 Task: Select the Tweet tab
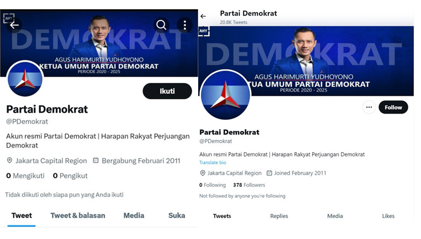(x=22, y=216)
